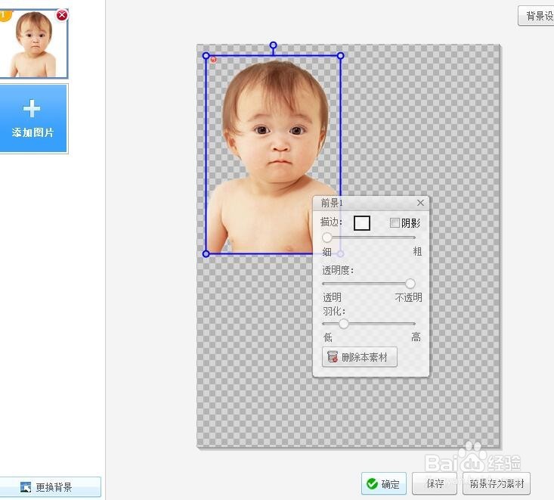Click the 透明度 opacity slider handle
554x500 pixels.
[x=410, y=284]
